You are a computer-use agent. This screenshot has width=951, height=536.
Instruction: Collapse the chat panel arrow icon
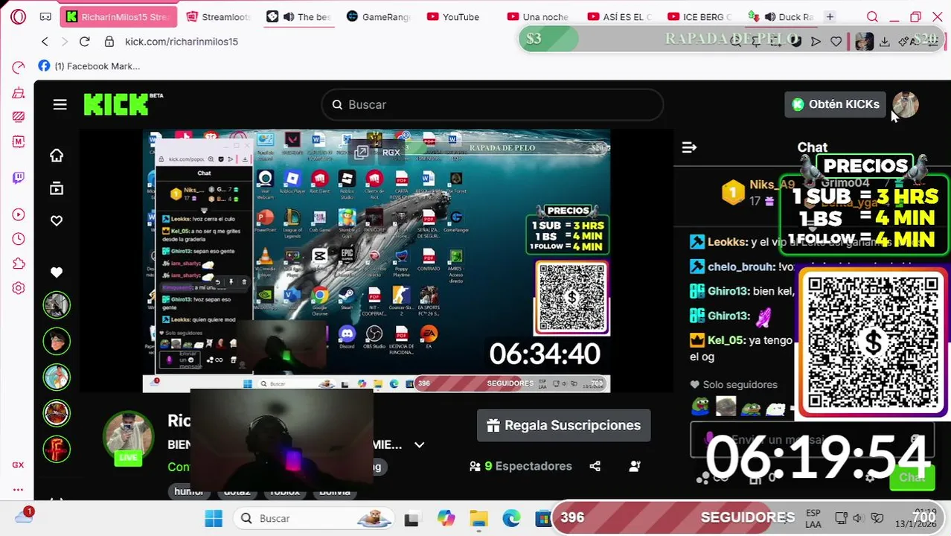click(x=689, y=147)
